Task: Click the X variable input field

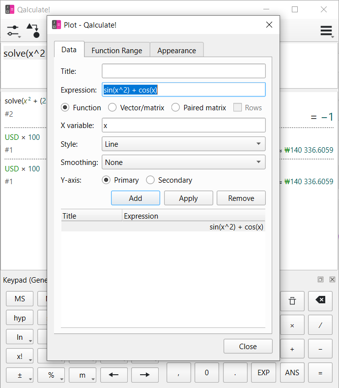Action: click(x=183, y=125)
